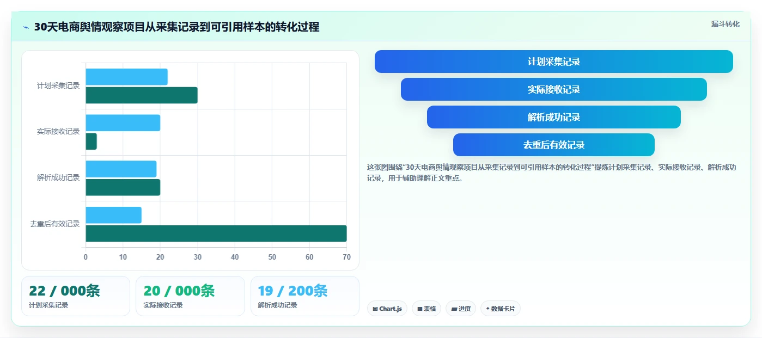
Task: Click the dark green bar for 计划采集记录
Action: (x=142, y=95)
